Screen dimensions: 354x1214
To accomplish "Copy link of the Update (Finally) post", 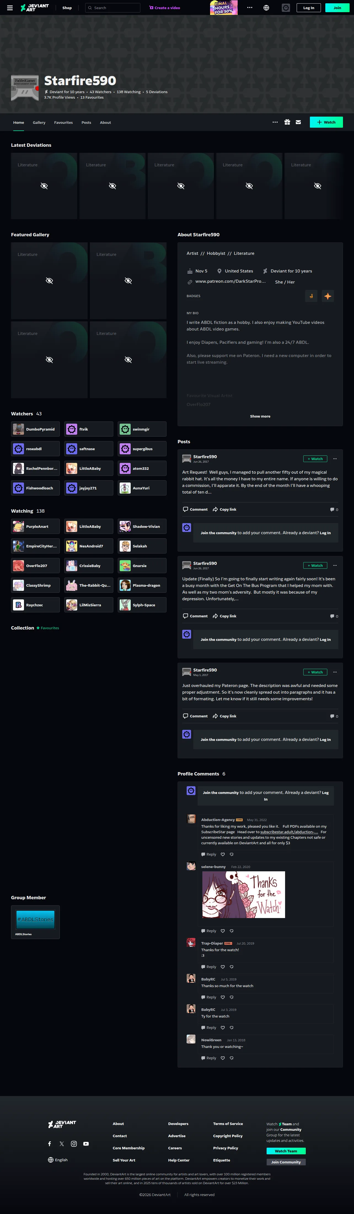I will (225, 616).
